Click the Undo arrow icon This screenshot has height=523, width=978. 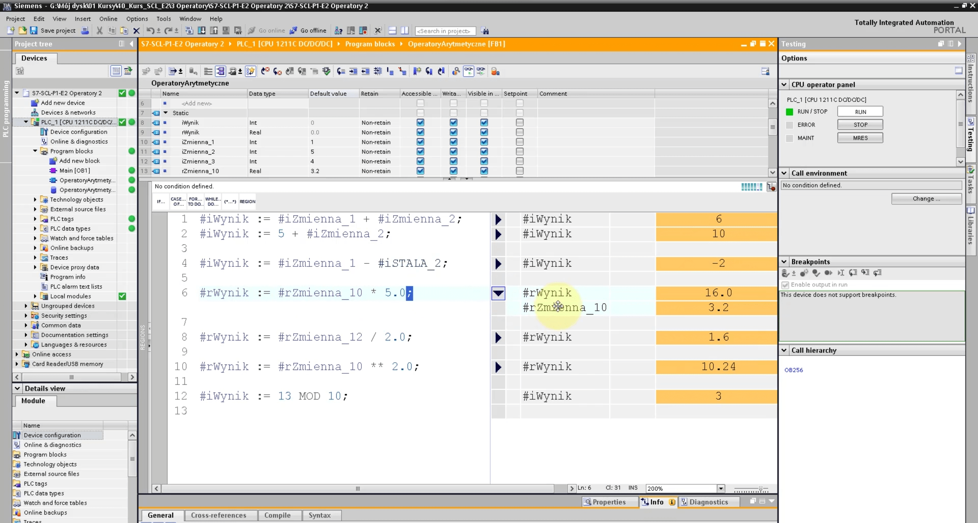150,31
